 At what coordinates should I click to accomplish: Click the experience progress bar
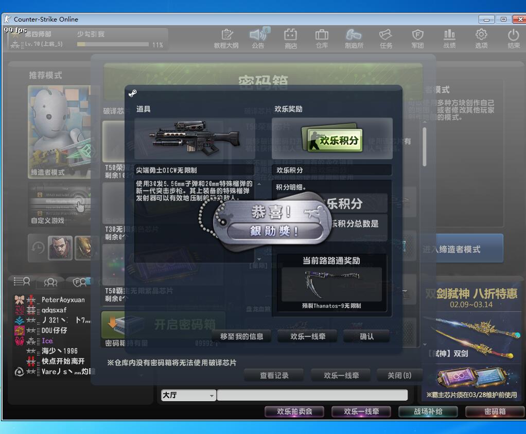[x=113, y=44]
